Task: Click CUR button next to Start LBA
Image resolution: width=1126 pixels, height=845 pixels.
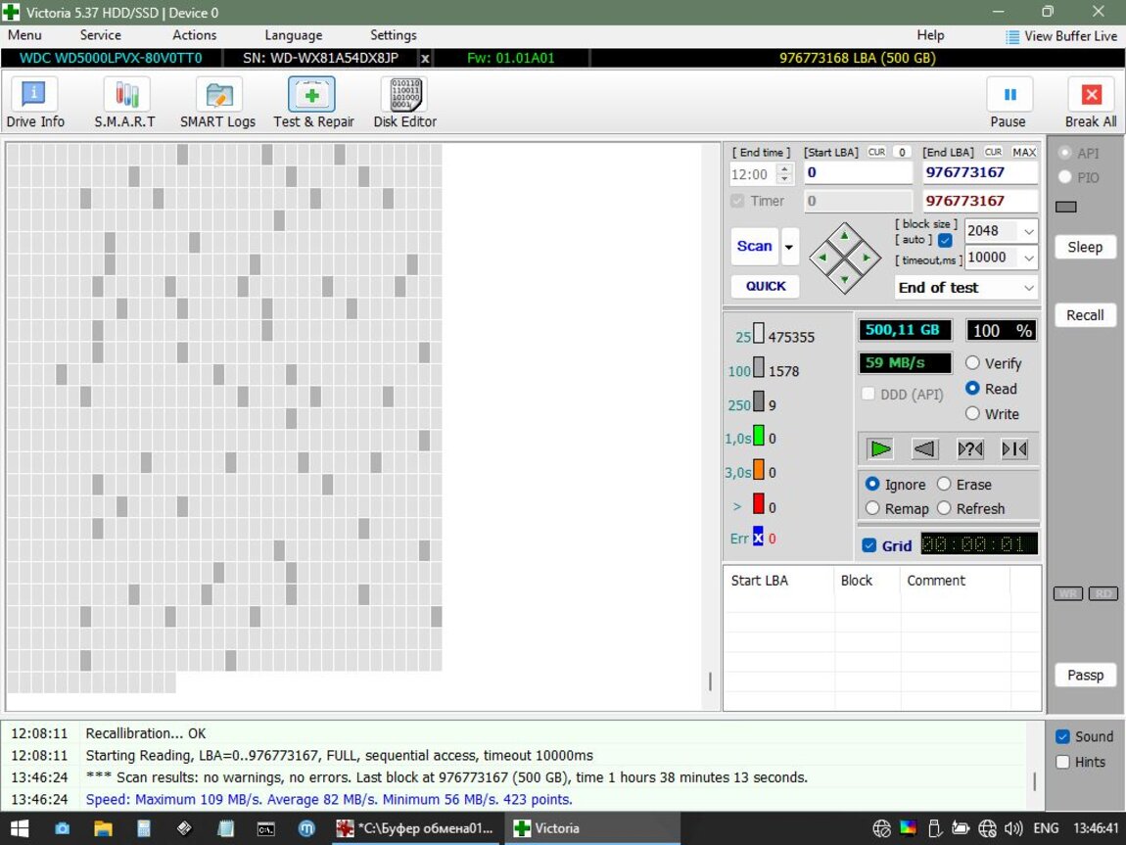Action: pyautogui.click(x=876, y=152)
